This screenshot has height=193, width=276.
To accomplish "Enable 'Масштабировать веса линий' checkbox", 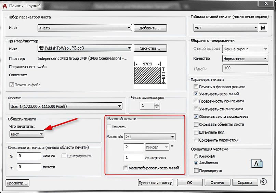I will (126, 168).
